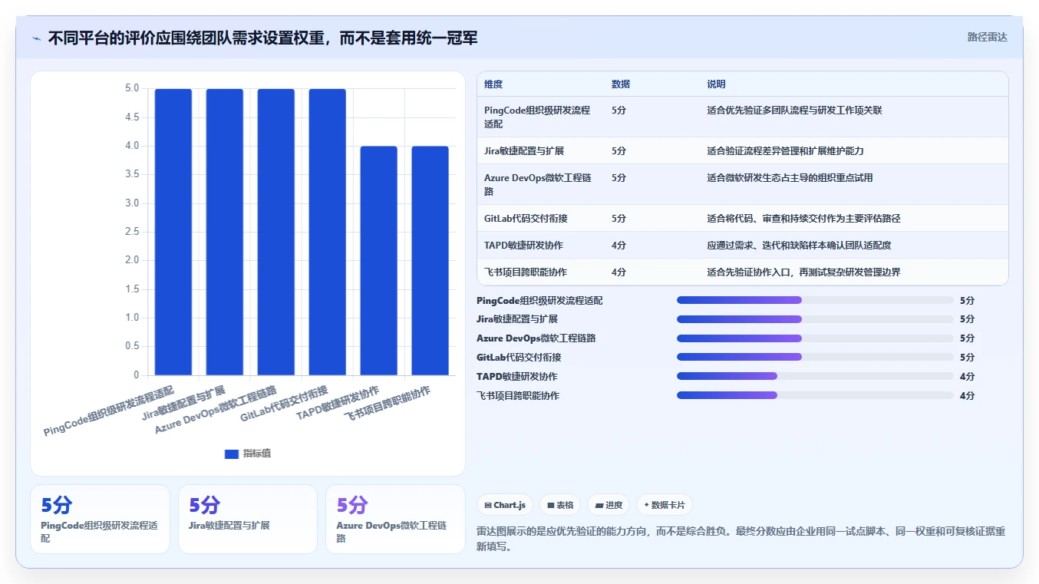
Task: Click the PingCode组织级研发流程适配 table cell
Action: tap(540, 117)
